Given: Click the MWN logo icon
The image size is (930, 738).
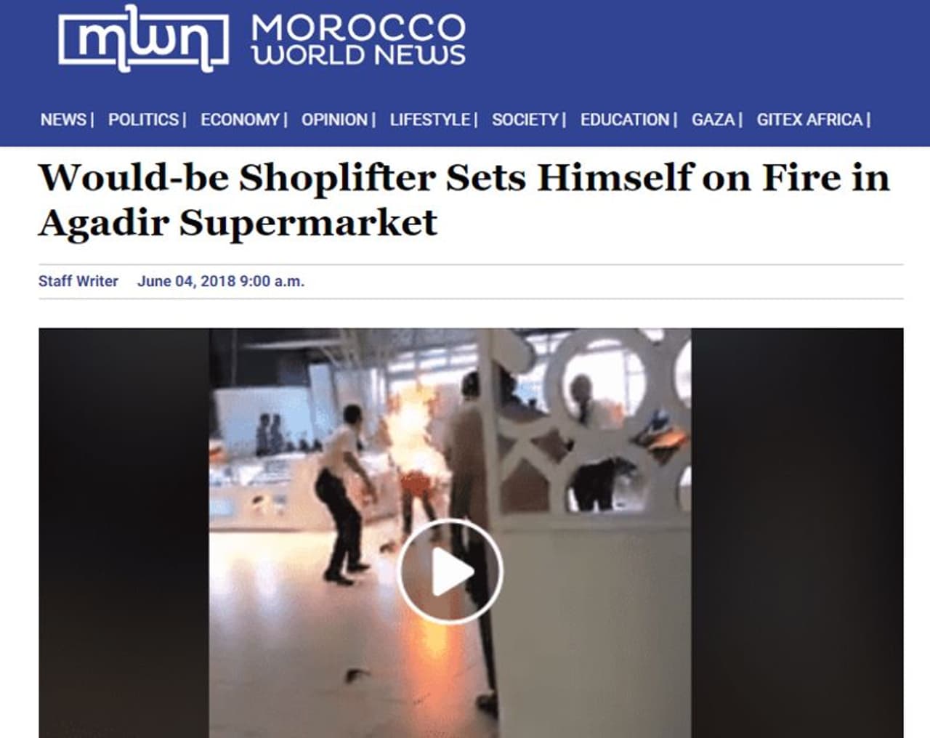Looking at the screenshot, I should point(142,39).
